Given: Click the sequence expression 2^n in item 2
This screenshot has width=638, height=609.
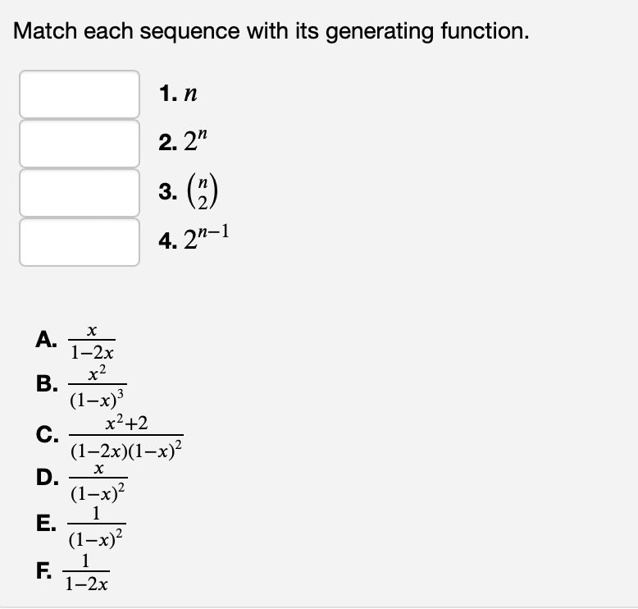Looking at the screenshot, I should point(195,140).
